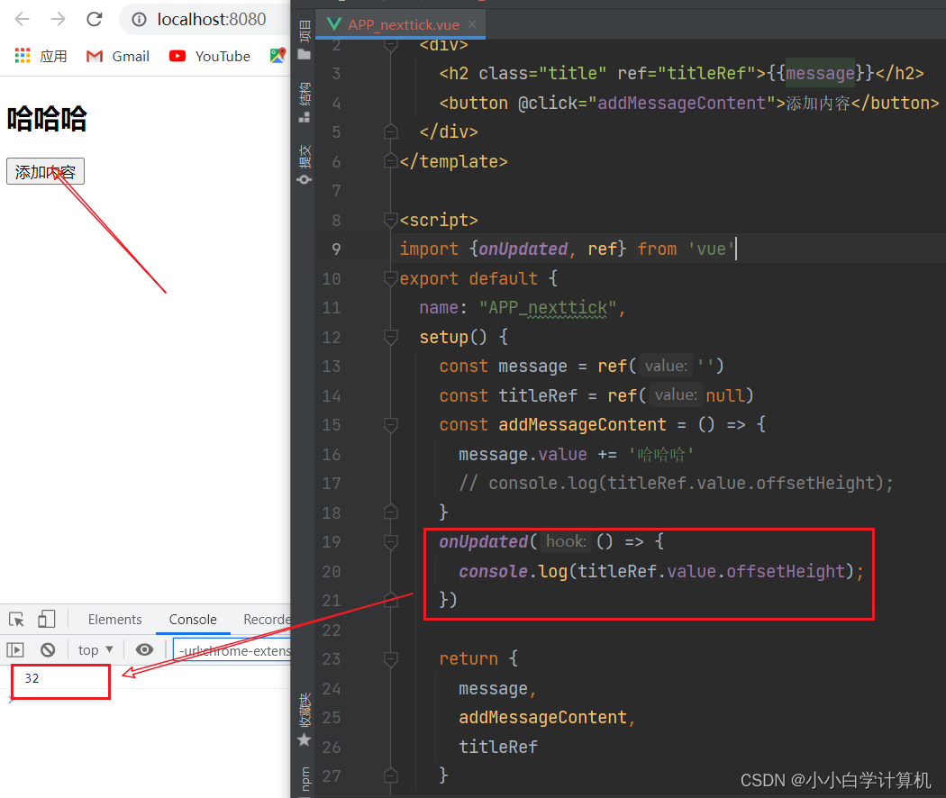The image size is (946, 798).
Task: View site info icon before localhost:8080
Action: pos(139,20)
